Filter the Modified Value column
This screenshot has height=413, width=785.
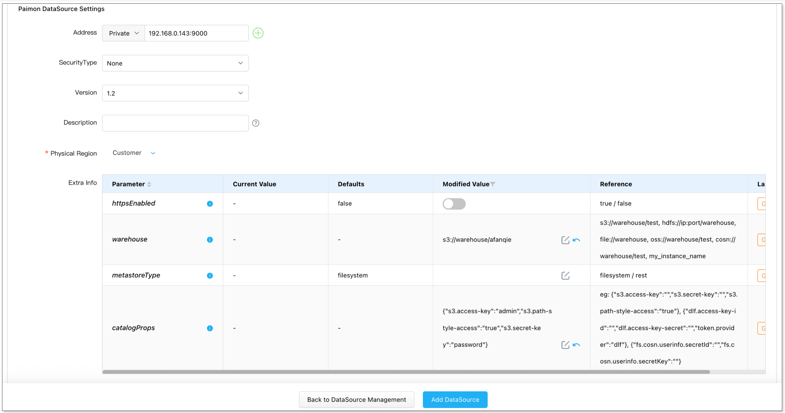pyautogui.click(x=493, y=184)
